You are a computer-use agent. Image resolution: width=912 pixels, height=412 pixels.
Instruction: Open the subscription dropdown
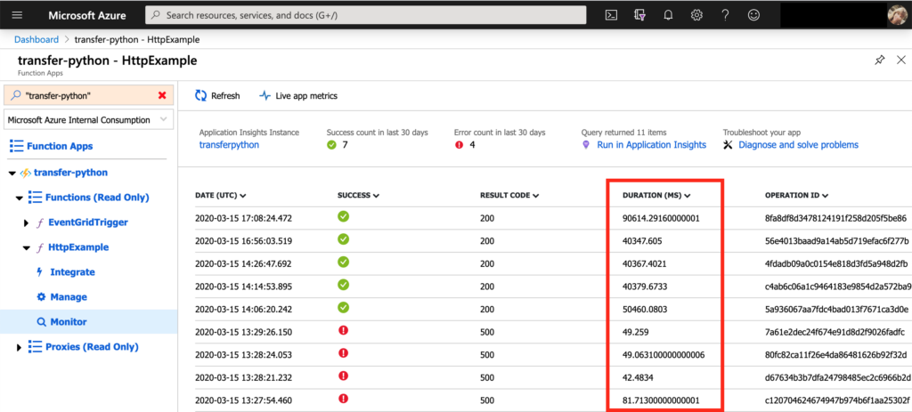(88, 120)
